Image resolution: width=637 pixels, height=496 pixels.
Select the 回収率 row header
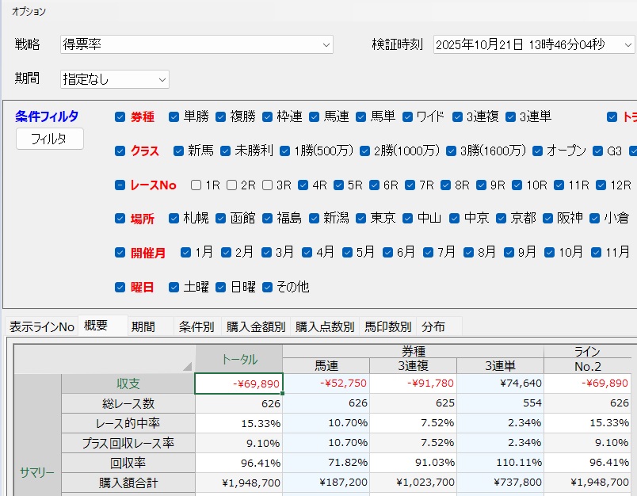pyautogui.click(x=128, y=462)
